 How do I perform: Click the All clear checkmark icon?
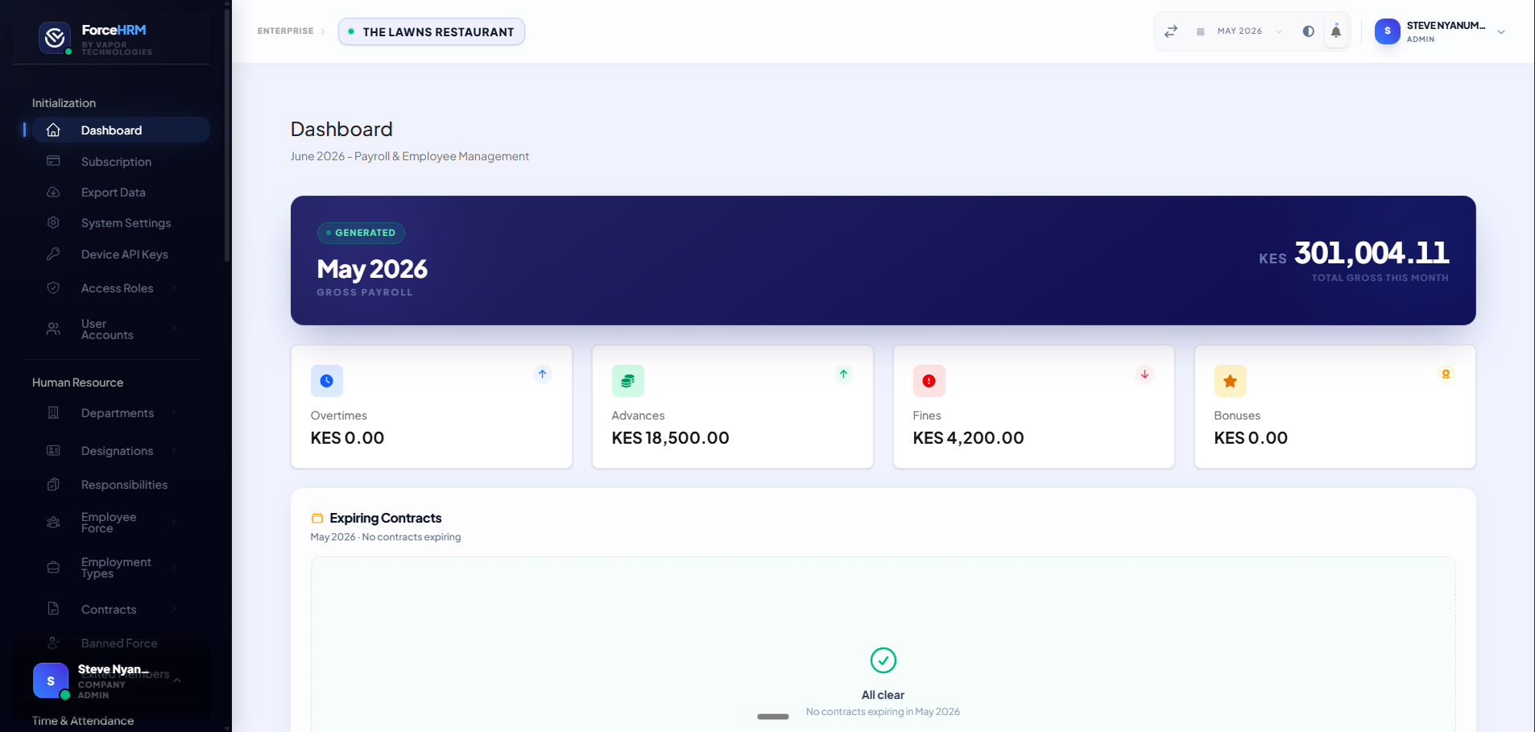883,660
